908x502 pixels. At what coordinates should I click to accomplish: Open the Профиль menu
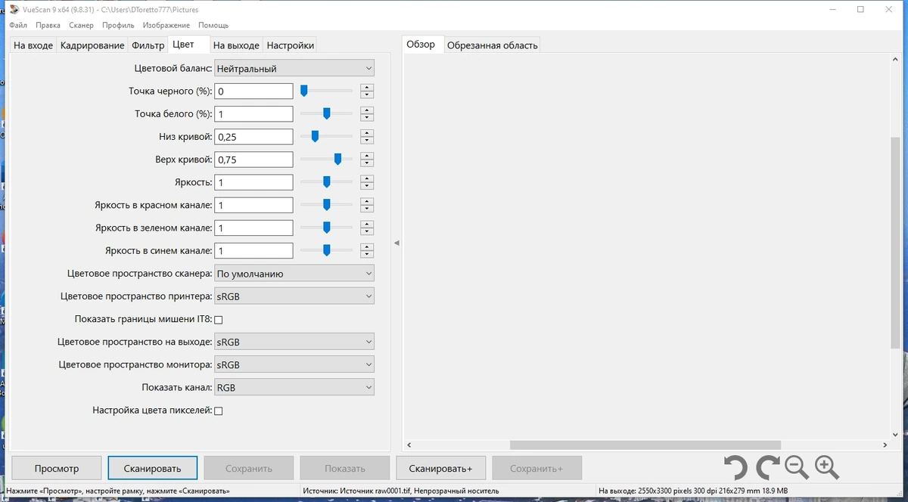click(118, 25)
